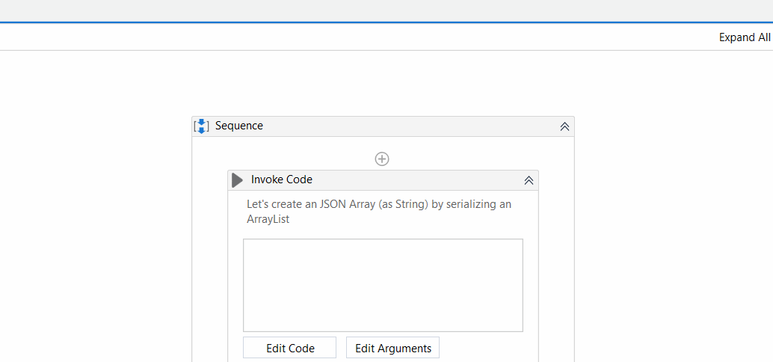Screen dimensions: 773x362
Task: Click empty space in Invoke Code header
Action: coord(419,180)
